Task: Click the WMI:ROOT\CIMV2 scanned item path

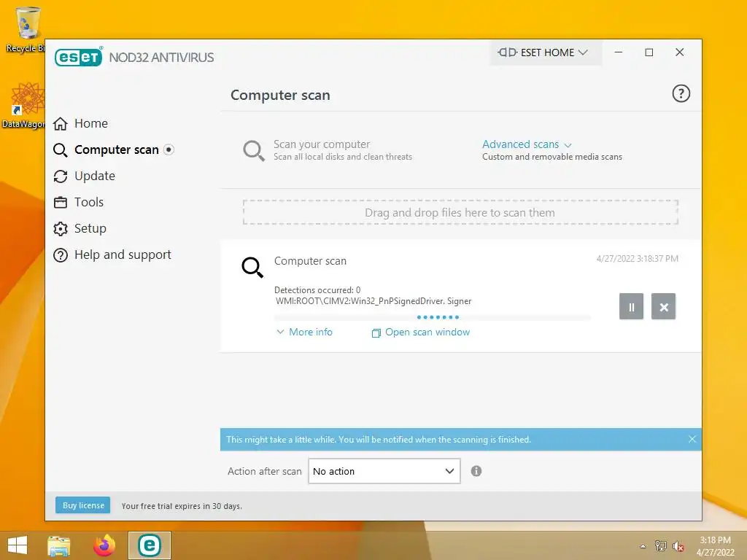Action: pyautogui.click(x=373, y=301)
